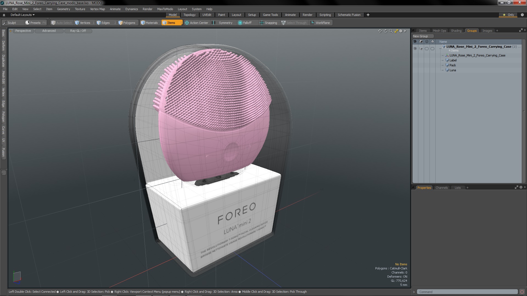Open the Geometry menu
527x296 pixels.
tap(63, 9)
